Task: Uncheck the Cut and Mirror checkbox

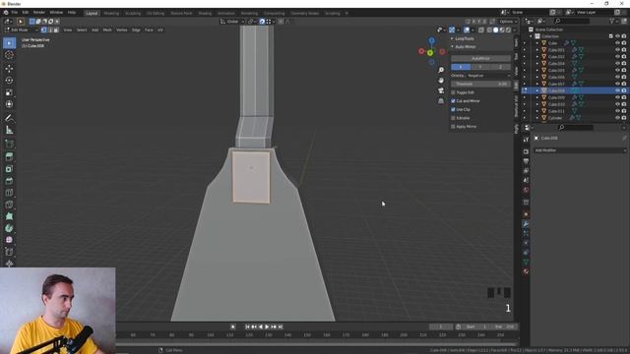Action: pos(453,101)
